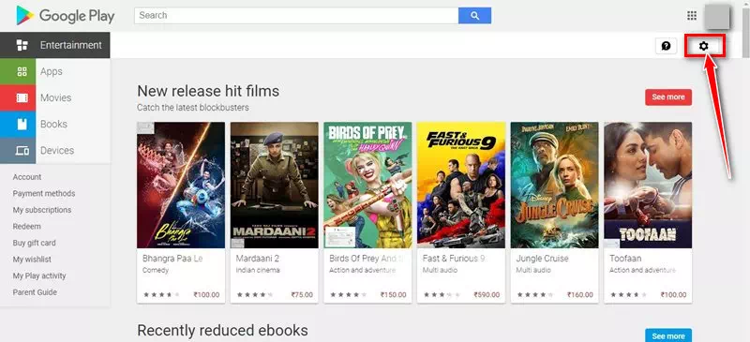Click the Redeem link
Image resolution: width=750 pixels, height=342 pixels.
coord(27,226)
